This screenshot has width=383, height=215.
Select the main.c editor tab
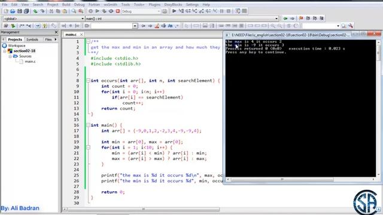(x=71, y=35)
